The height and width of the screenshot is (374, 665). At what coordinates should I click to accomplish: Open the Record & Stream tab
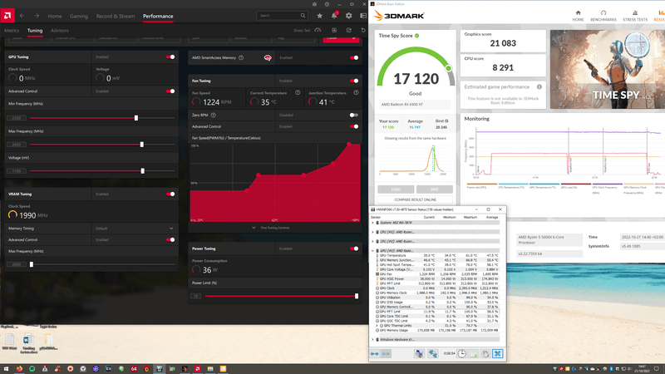pos(116,16)
